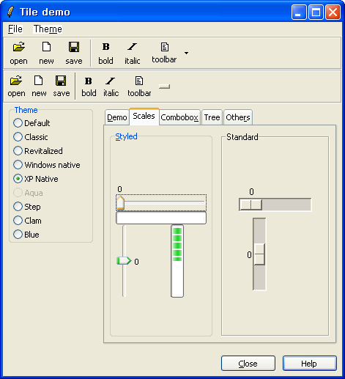Image resolution: width=345 pixels, height=379 pixels.
Task: Click the styled vertical scale green thumb
Action: (x=124, y=260)
